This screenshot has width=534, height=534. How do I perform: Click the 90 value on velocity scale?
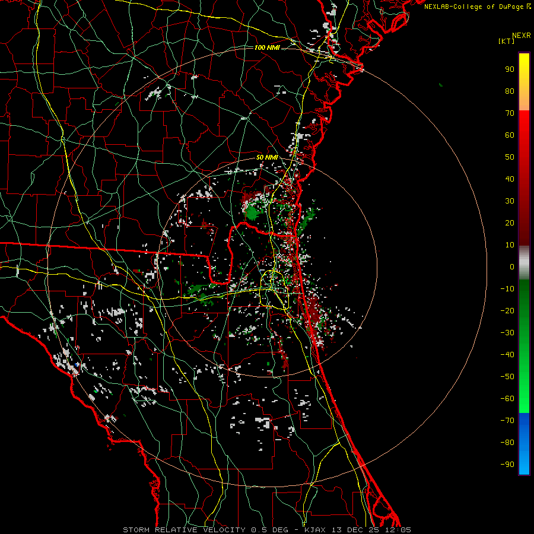tap(510, 69)
